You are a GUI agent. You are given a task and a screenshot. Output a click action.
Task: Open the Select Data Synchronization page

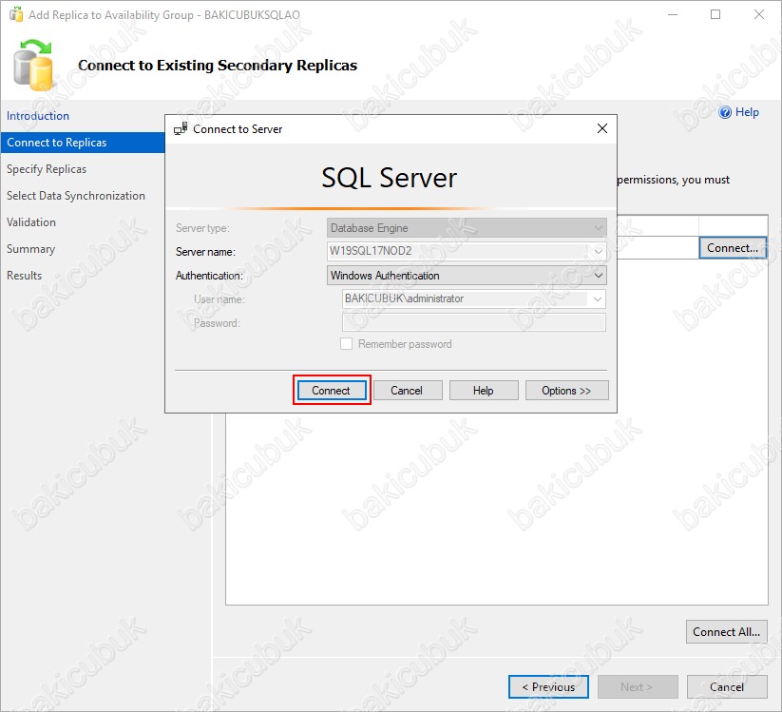pos(76,196)
